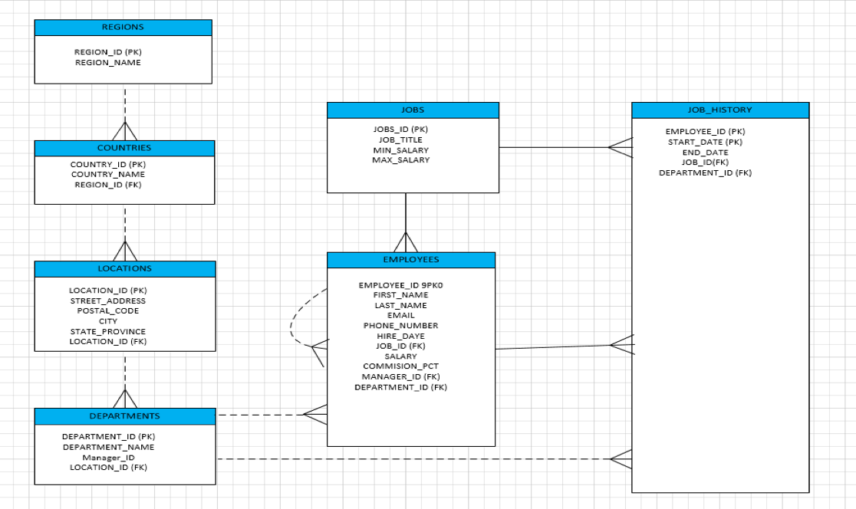Select the COMMISION_PCT field in EMPLOYEES
856x509 pixels.
coord(400,366)
